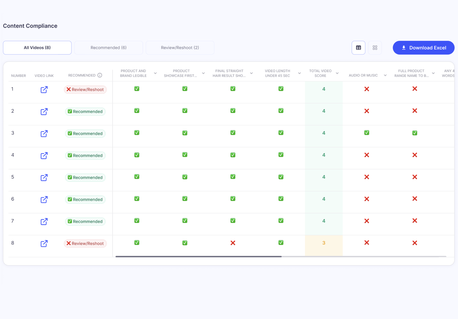Open video link for row 1
This screenshot has width=458, height=319.
[x=44, y=90]
